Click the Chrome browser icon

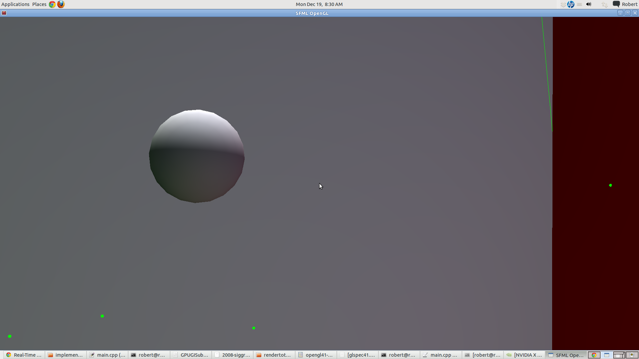click(x=52, y=4)
